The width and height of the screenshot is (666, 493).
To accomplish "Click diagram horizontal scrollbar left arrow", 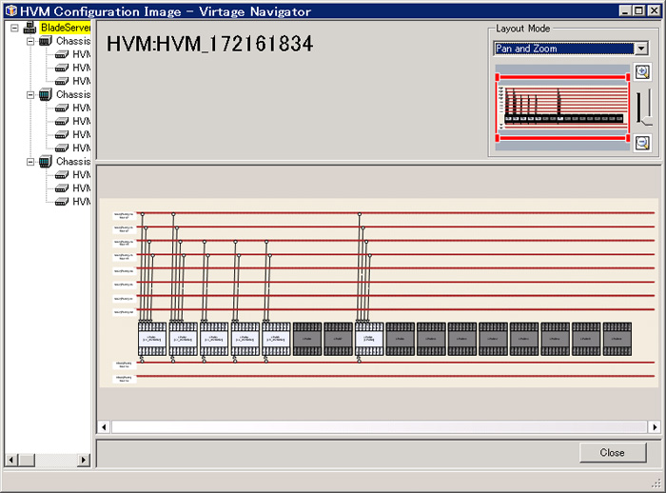I will 104,426.
